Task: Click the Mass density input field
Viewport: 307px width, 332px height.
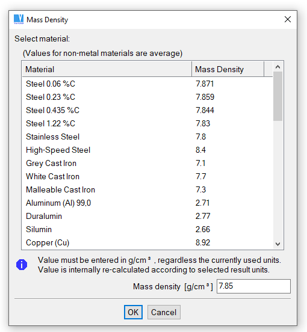Action: [x=253, y=286]
